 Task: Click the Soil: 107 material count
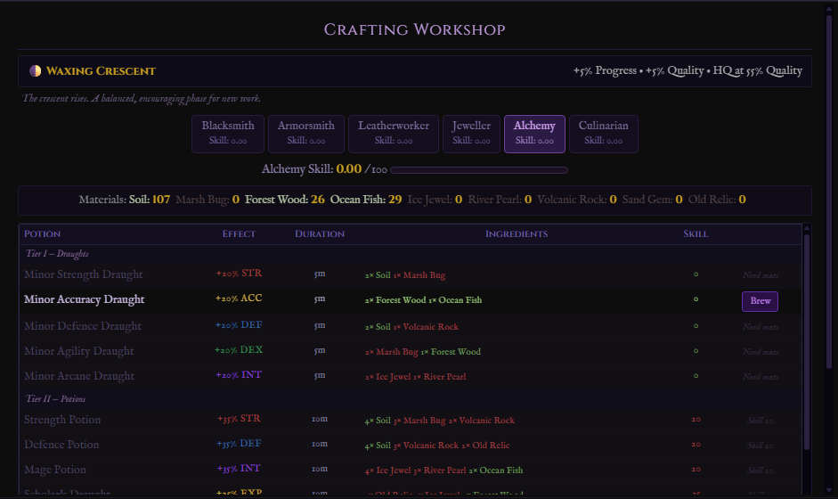pyautogui.click(x=150, y=200)
